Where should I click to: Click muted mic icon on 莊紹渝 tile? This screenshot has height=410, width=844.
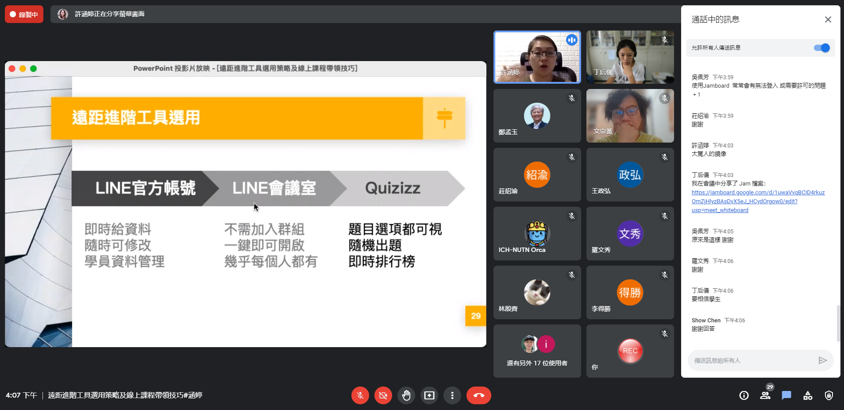[x=572, y=157]
